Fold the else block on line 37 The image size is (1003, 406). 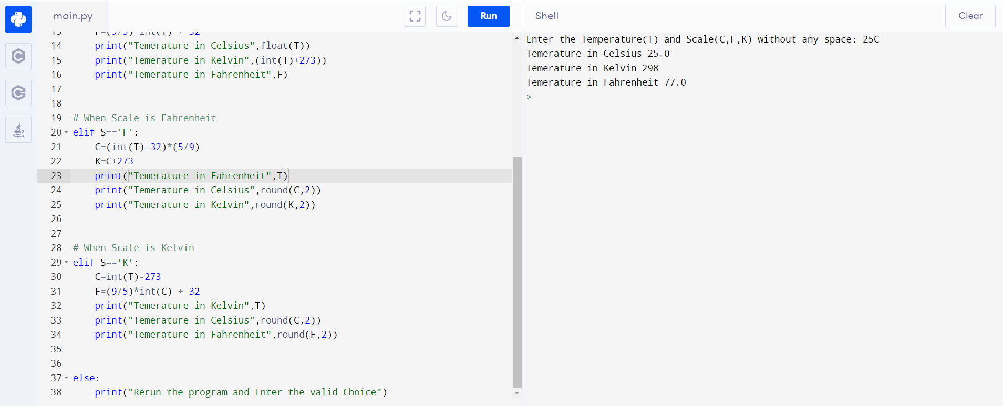click(x=66, y=378)
